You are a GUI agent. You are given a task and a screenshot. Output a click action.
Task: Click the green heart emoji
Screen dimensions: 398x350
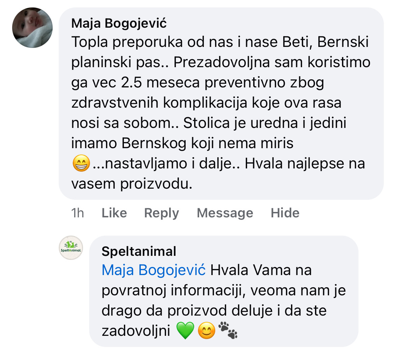pos(185,330)
